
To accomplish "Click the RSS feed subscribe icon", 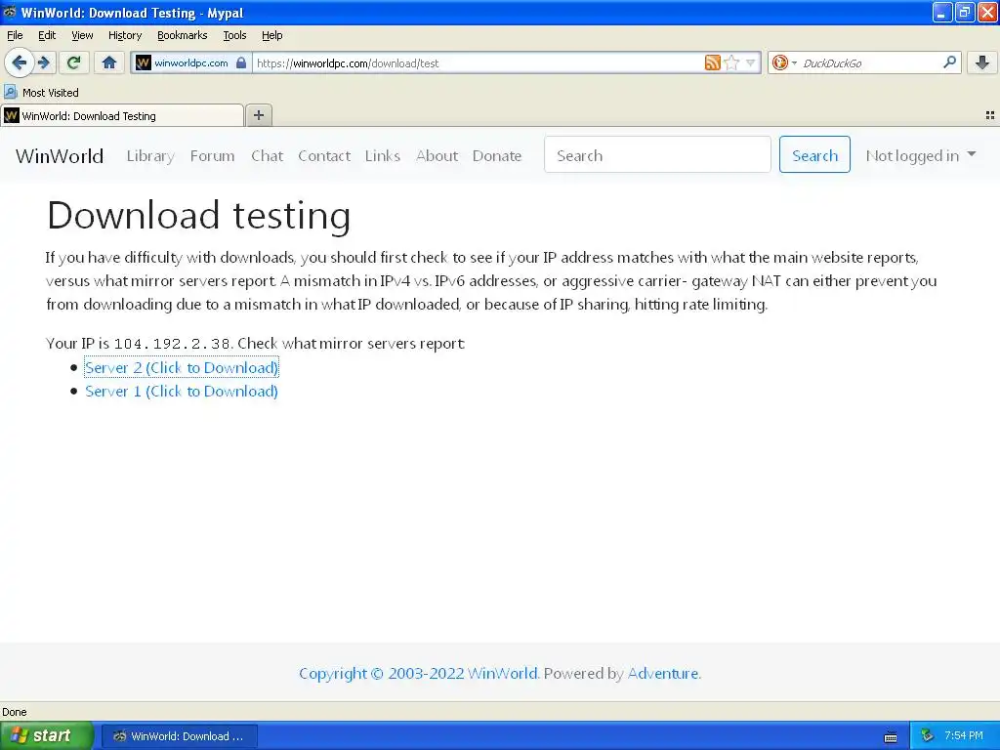I will (712, 62).
